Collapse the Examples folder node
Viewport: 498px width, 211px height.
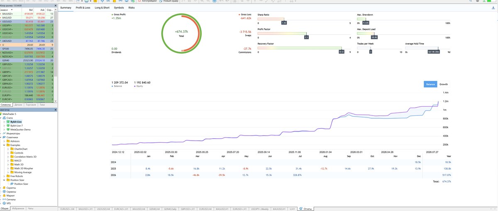click(5, 145)
